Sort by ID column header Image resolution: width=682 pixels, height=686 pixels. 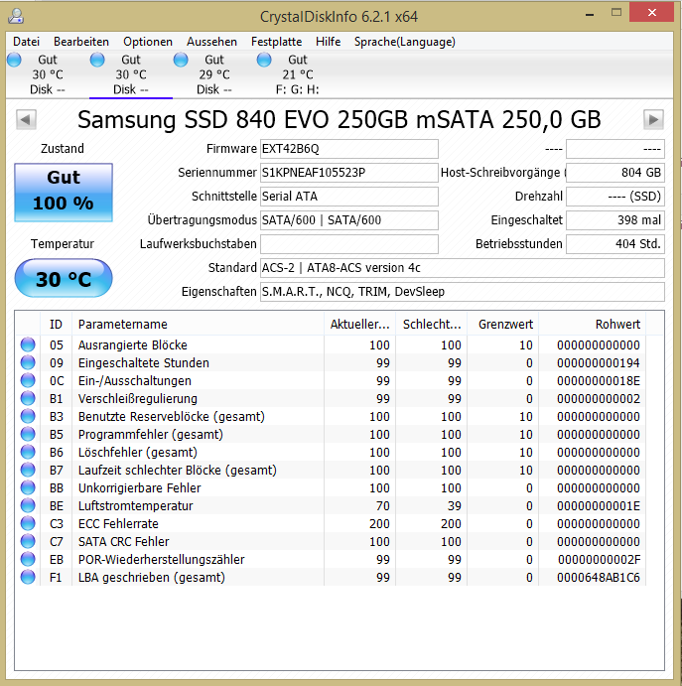coord(56,325)
